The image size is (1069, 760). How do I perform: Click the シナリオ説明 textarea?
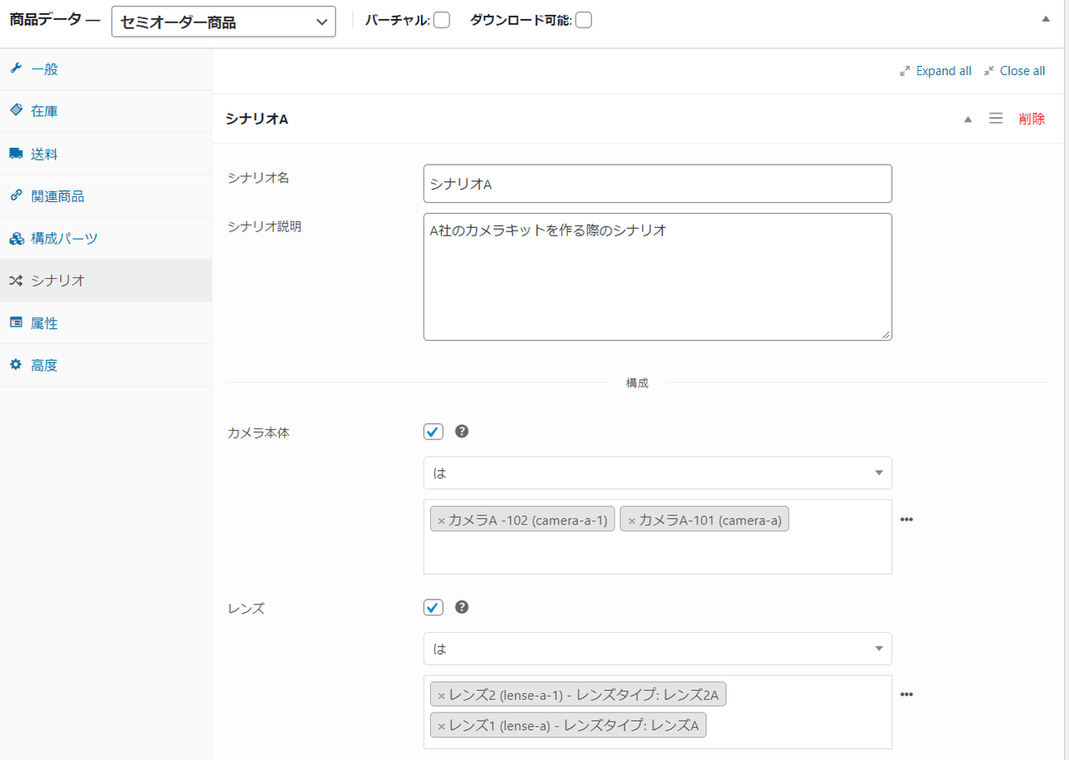click(657, 276)
